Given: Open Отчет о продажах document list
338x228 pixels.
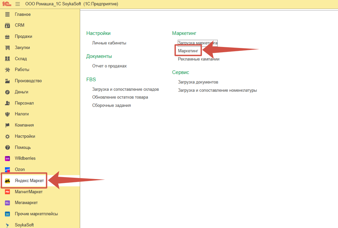Looking at the screenshot, I should pos(109,66).
